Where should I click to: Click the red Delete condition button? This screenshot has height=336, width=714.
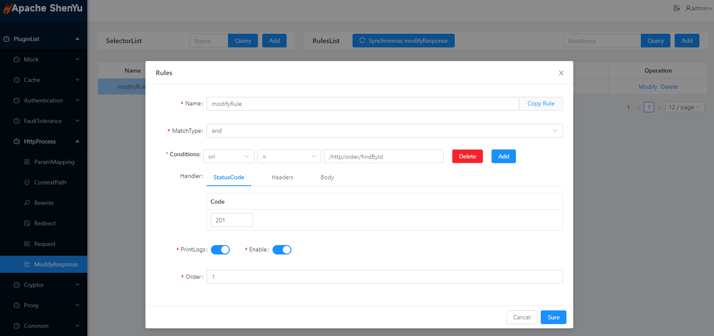[x=467, y=156]
